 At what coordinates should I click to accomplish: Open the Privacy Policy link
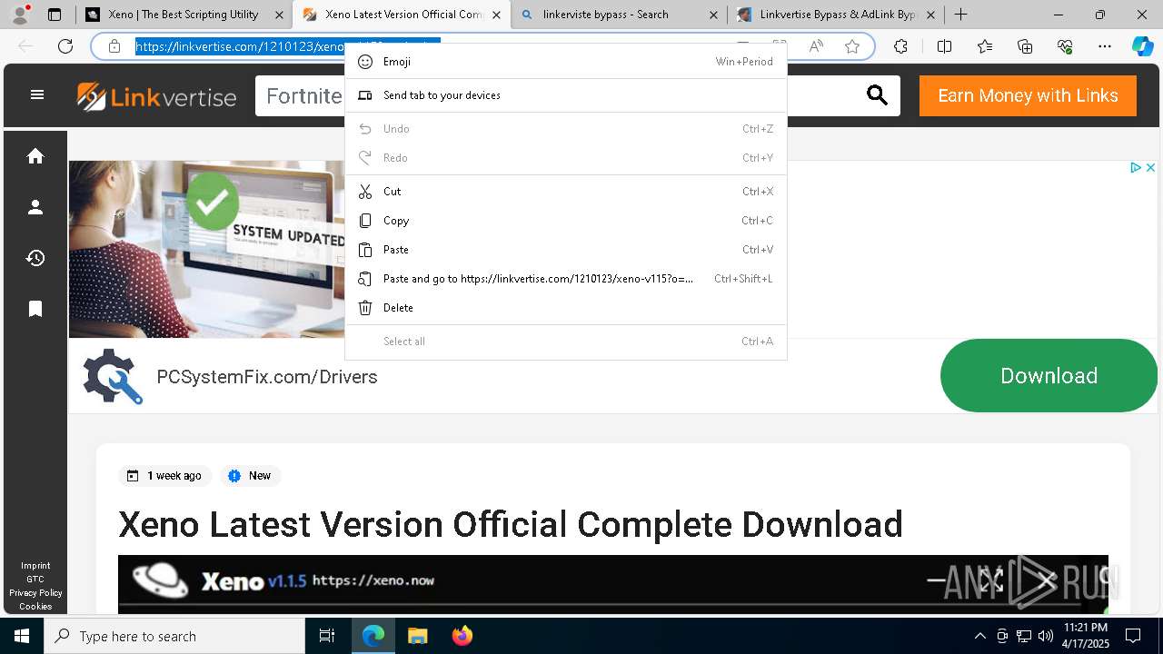35,593
